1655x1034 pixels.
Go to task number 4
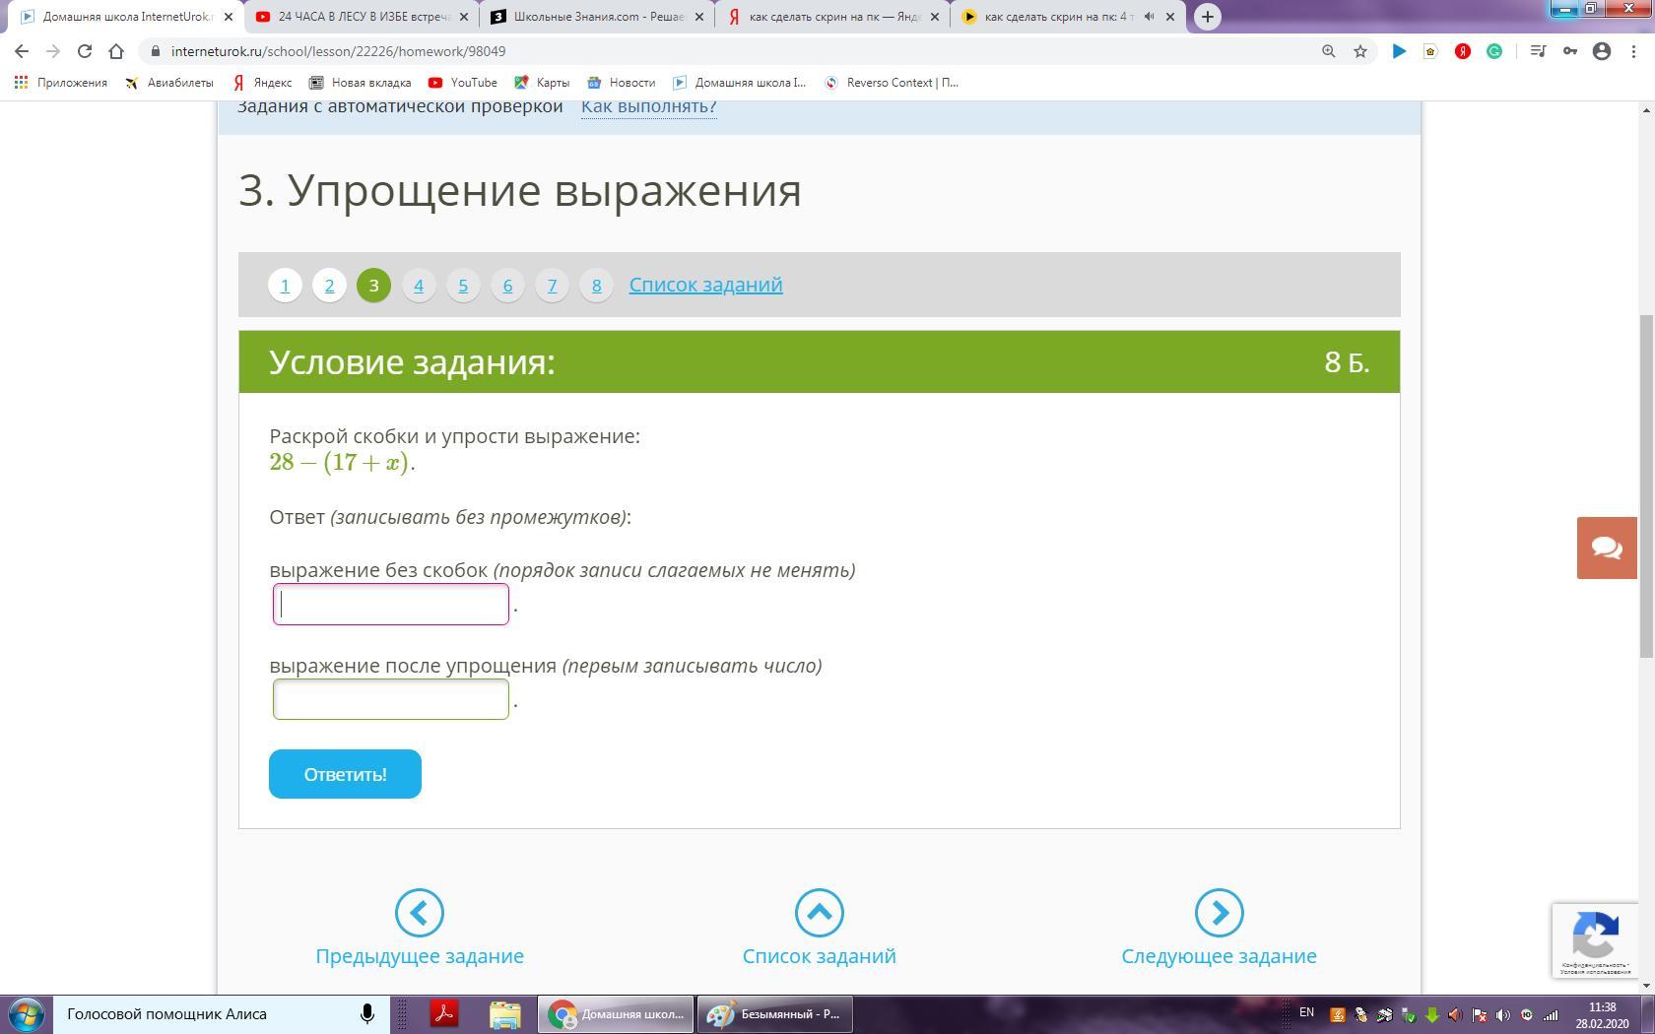point(419,286)
